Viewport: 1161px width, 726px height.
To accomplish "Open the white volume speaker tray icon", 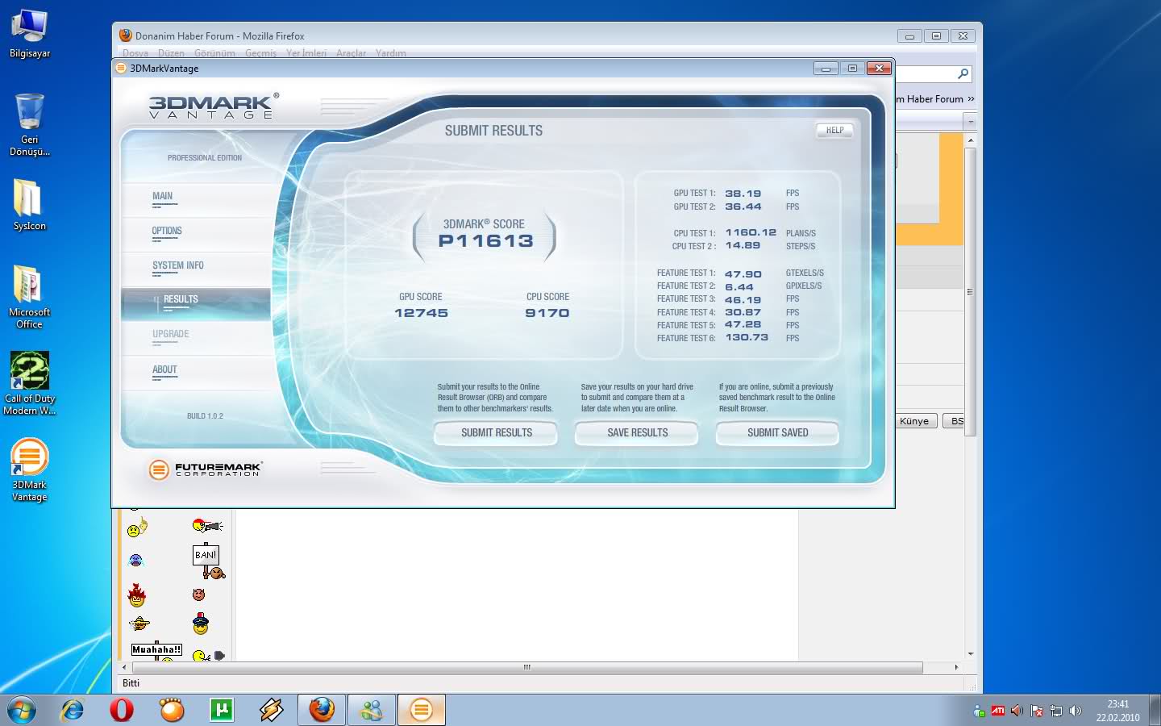I will pyautogui.click(x=1075, y=711).
